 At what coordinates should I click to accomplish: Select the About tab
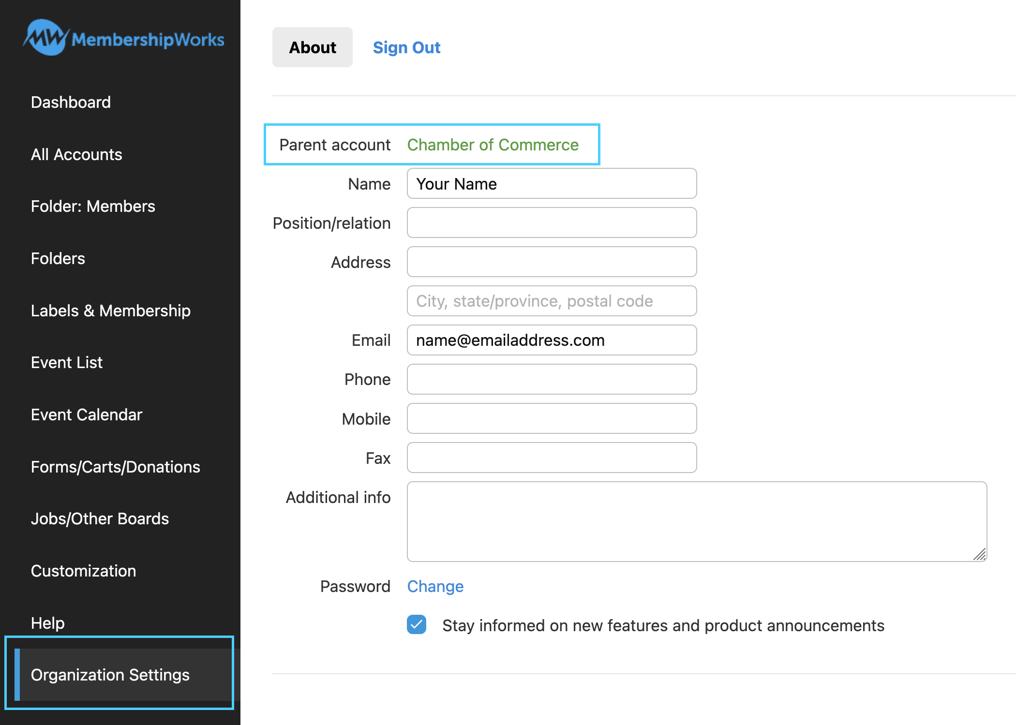[x=313, y=47]
